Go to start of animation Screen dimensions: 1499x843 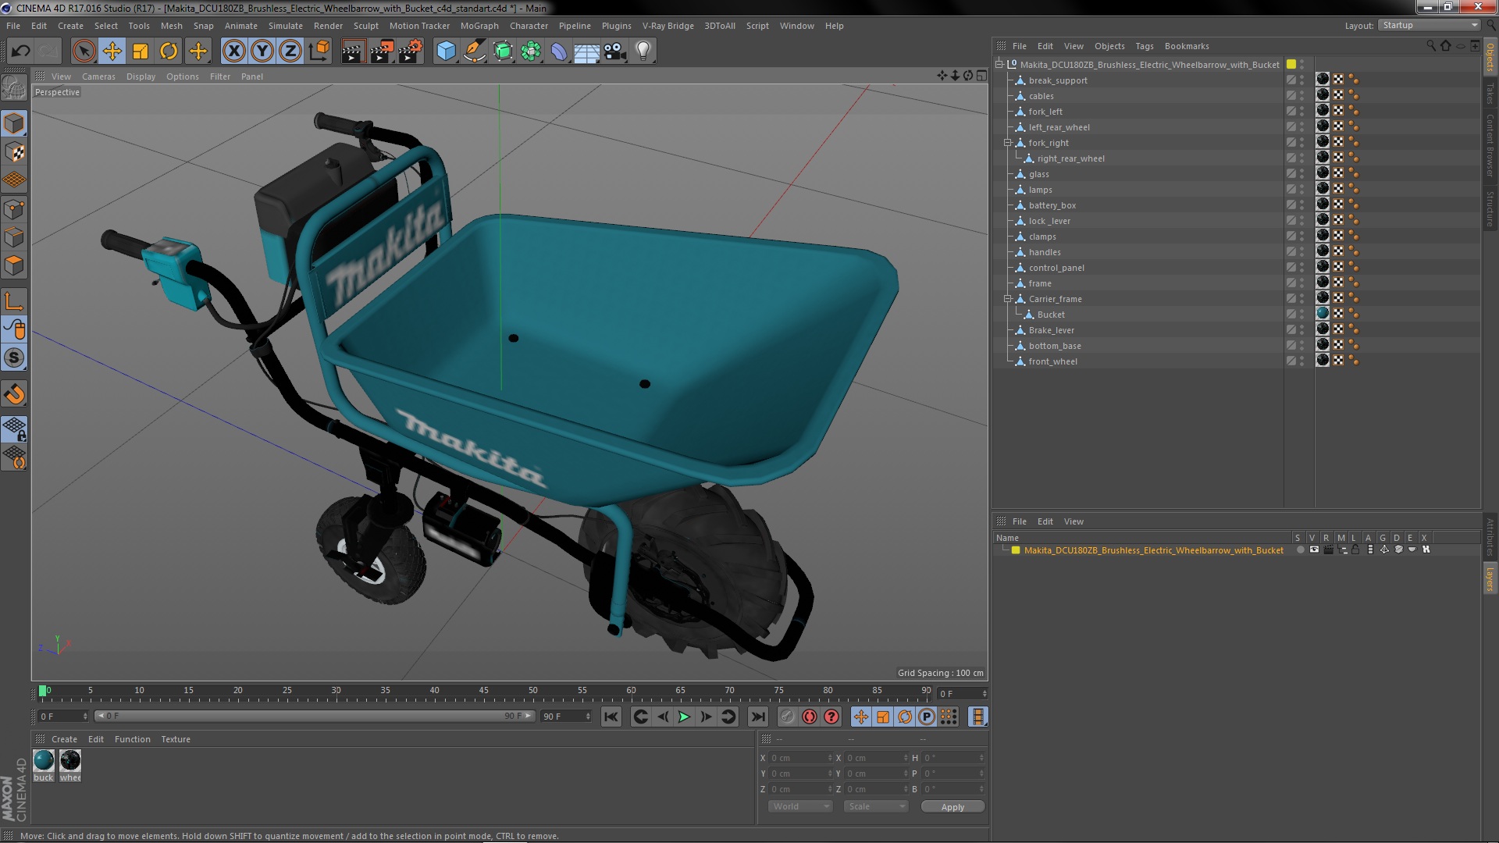(611, 717)
